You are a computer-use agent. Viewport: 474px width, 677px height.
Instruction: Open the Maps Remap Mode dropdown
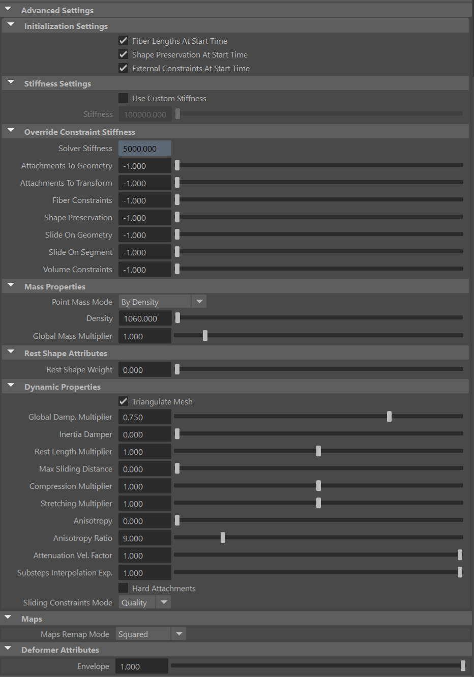(x=179, y=633)
